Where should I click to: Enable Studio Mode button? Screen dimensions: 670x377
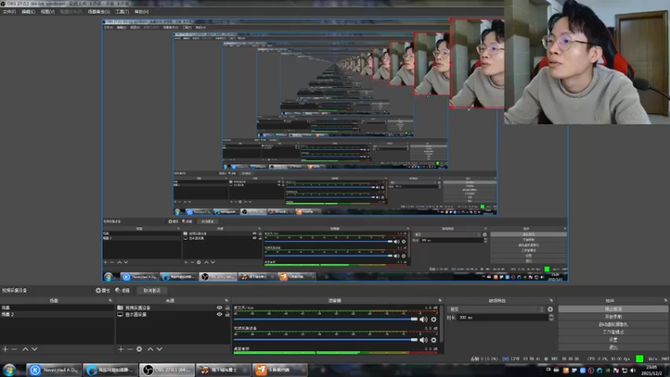613,332
